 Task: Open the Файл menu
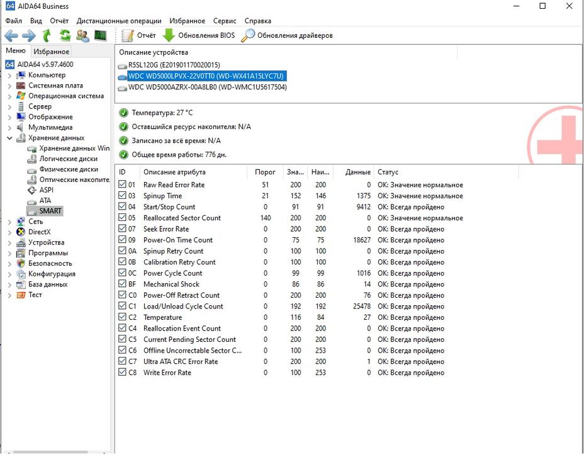coord(14,21)
